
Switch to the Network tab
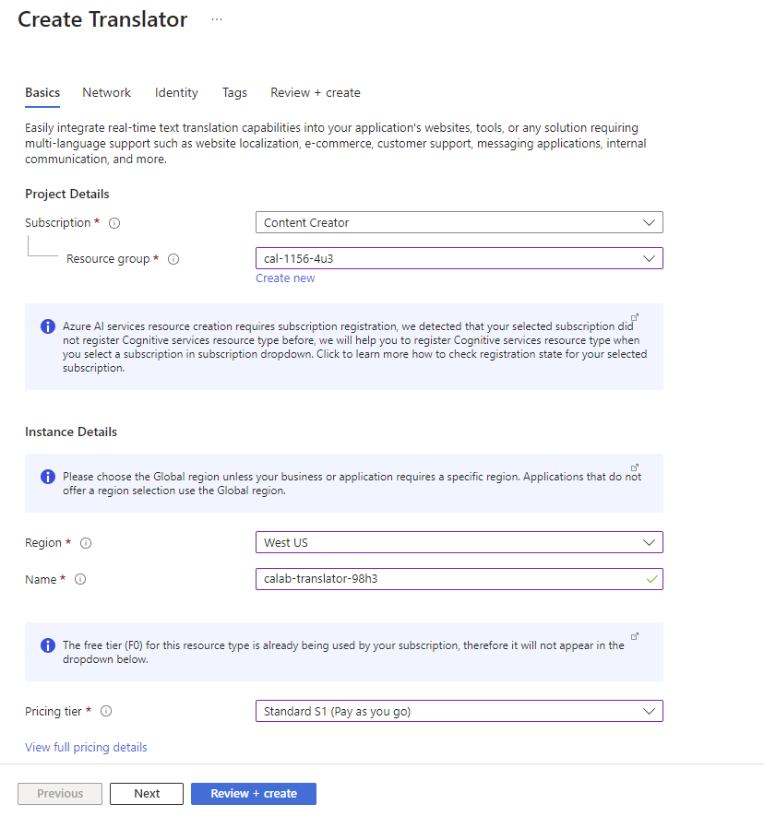[x=106, y=92]
